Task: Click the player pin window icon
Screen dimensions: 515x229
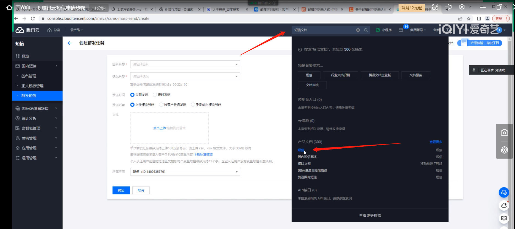Action: point(448,7)
